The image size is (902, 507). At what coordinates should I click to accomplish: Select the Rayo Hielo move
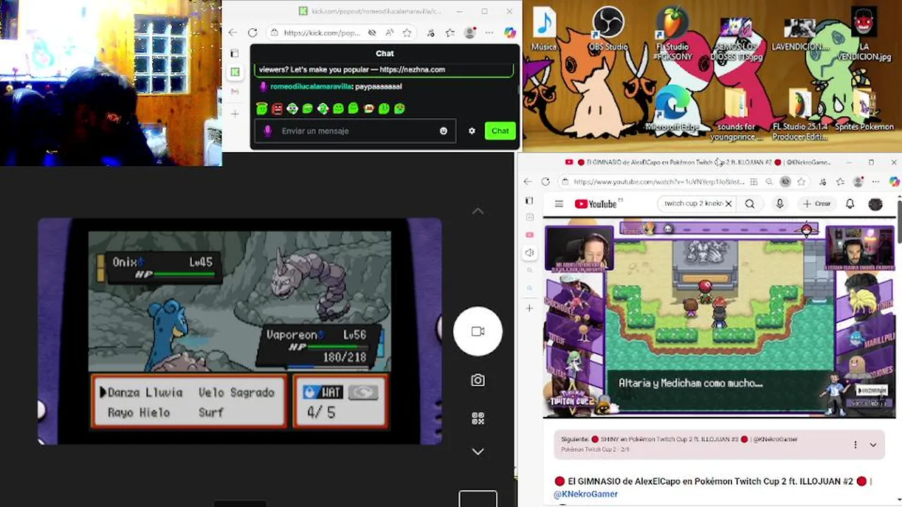[x=139, y=412]
